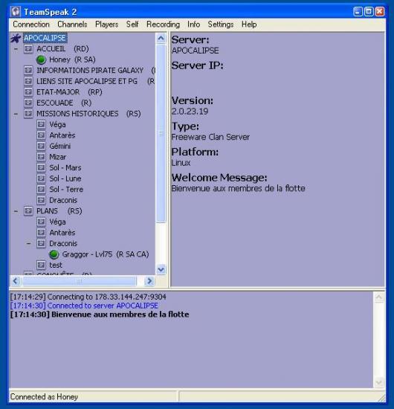Image resolution: width=394 pixels, height=409 pixels.
Task: Collapse the Draconis sub-channel under PLANS
Action: [29, 244]
